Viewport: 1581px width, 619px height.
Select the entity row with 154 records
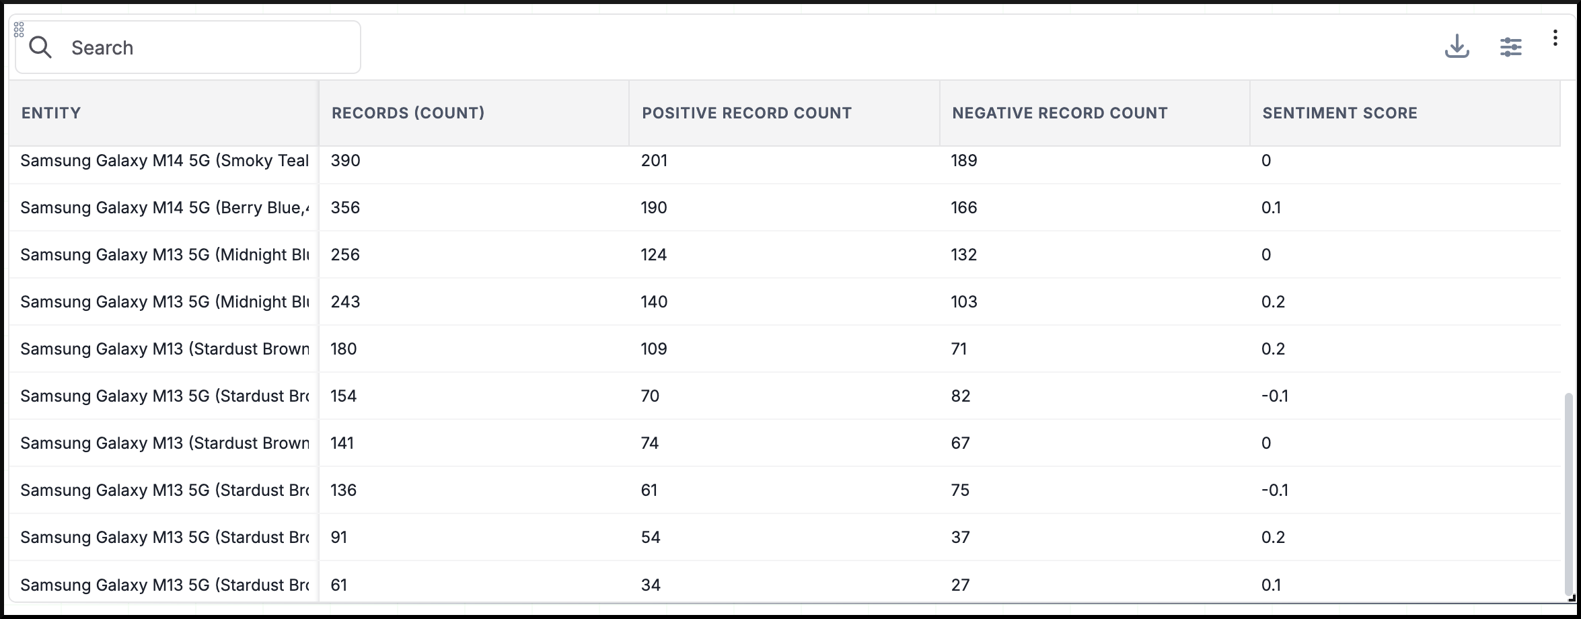coord(784,396)
